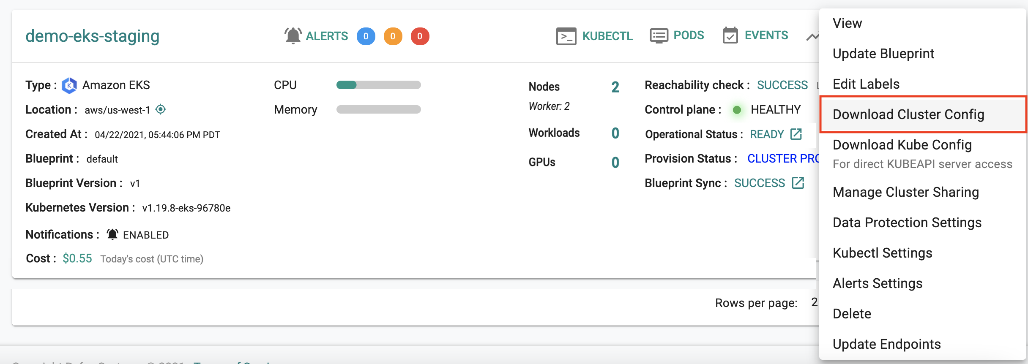The image size is (1028, 364).
Task: Click the red alert count badge
Action: (420, 36)
